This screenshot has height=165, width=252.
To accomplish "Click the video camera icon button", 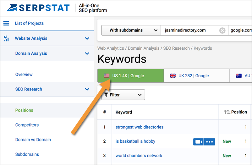I will (198, 141).
